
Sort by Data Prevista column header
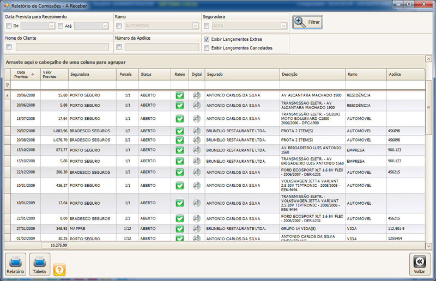26,75
